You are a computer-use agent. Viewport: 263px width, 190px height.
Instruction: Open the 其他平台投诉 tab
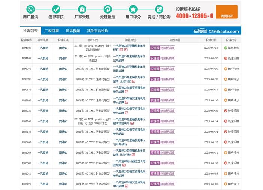click(97, 31)
